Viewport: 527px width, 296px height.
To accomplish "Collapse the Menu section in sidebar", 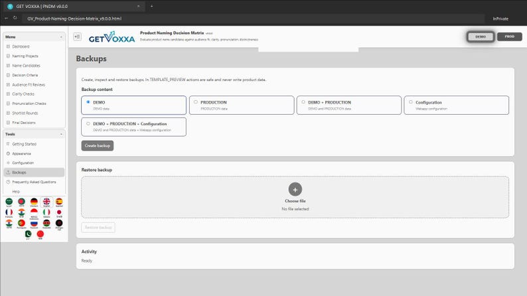I will coord(61,37).
